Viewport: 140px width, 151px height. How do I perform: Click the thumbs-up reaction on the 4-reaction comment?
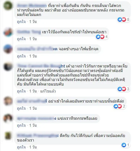tap(98, 37)
